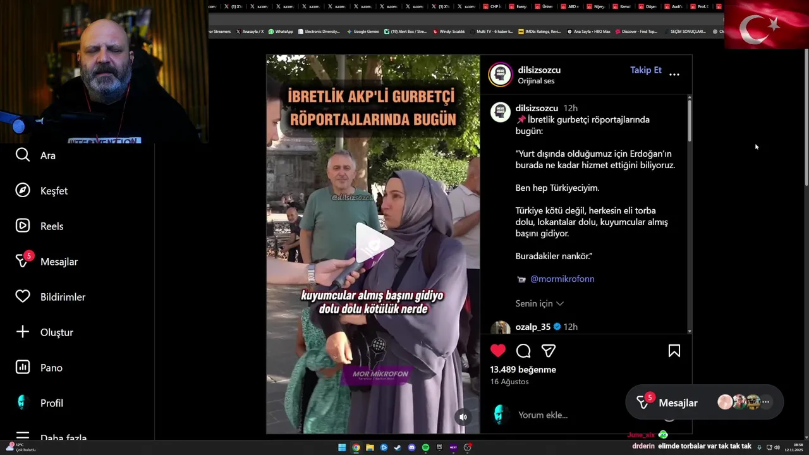Open Ana Sayfa • HBO Max bookmark

tap(588, 32)
